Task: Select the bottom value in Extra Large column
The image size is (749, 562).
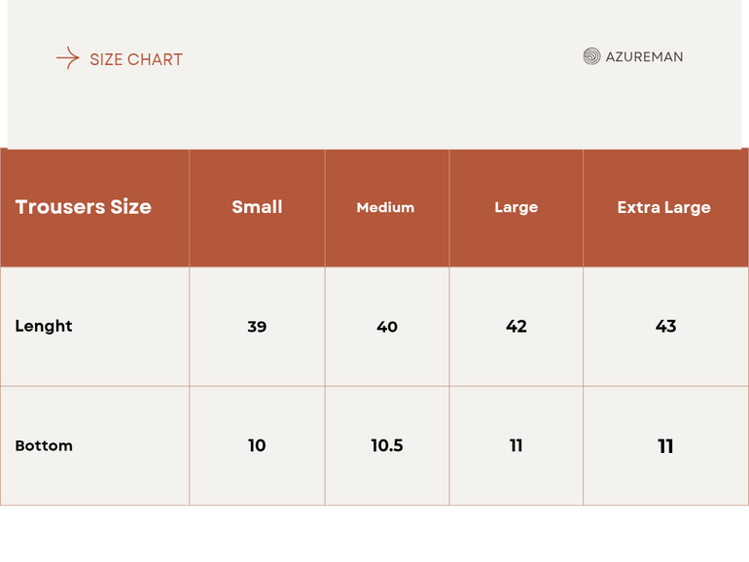Action: (x=665, y=446)
